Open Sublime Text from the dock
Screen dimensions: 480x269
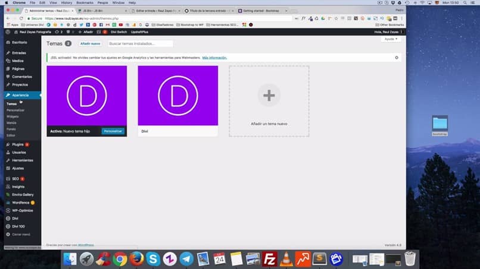319,259
